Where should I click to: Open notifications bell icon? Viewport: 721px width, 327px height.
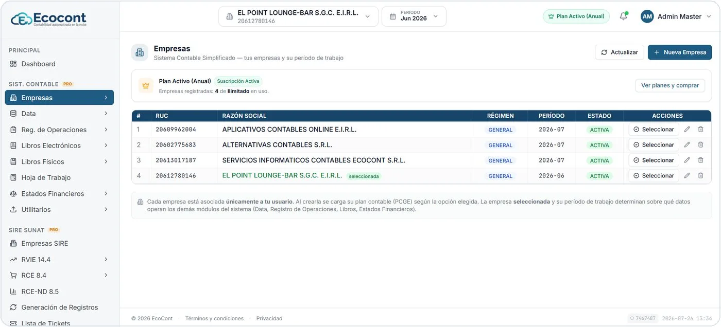point(623,16)
